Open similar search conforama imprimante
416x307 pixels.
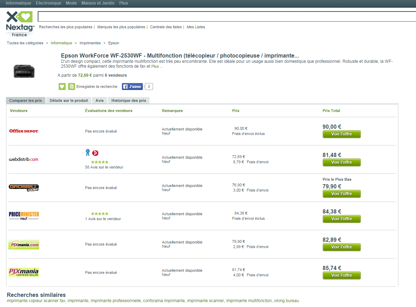pos(164,301)
